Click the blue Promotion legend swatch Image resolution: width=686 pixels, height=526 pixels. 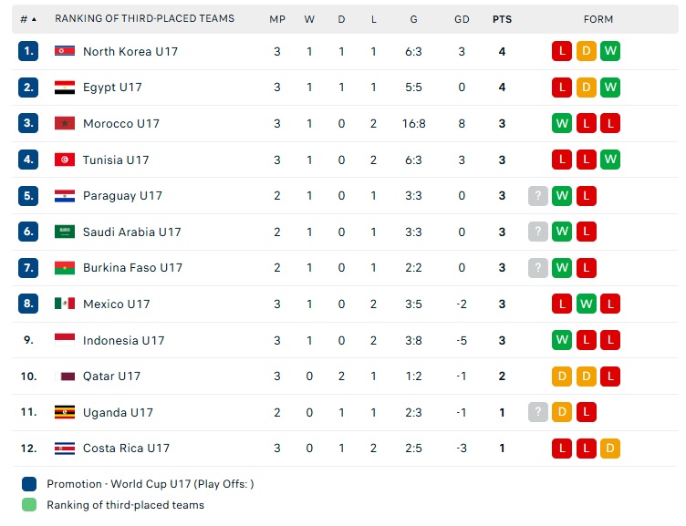coord(29,484)
